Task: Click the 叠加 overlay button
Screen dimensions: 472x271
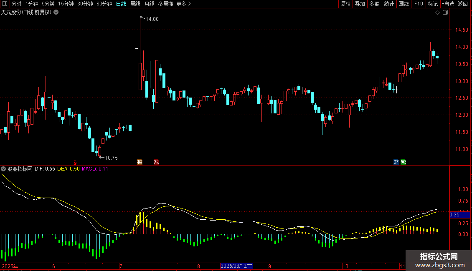Action: click(360, 4)
